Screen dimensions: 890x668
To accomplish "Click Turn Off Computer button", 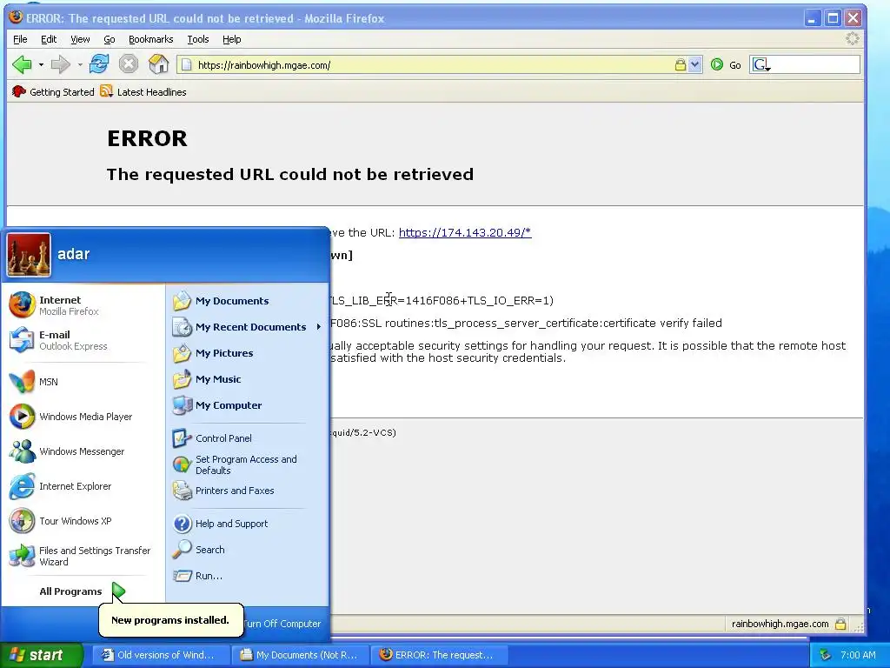I will pos(282,624).
